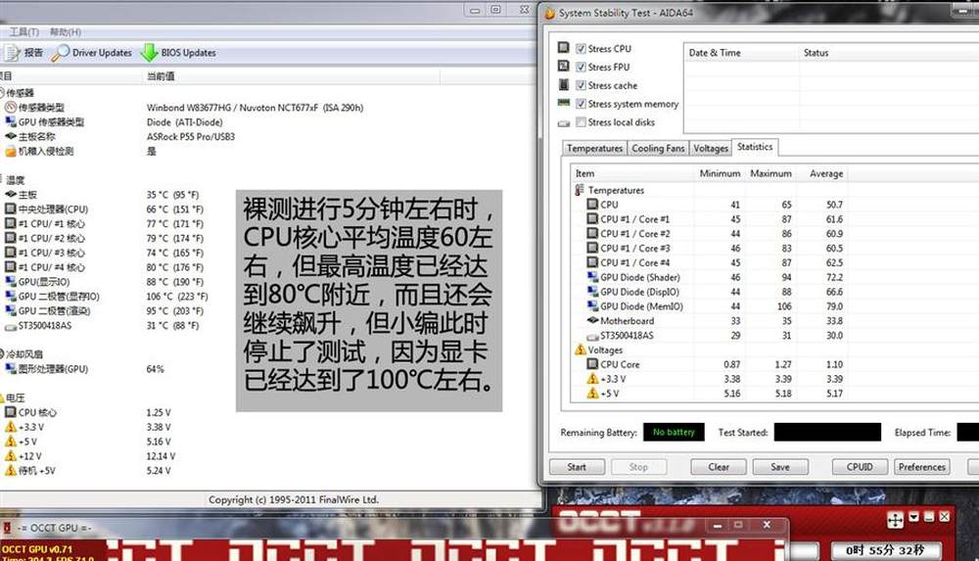Click the Save button
The height and width of the screenshot is (561, 979).
(780, 467)
